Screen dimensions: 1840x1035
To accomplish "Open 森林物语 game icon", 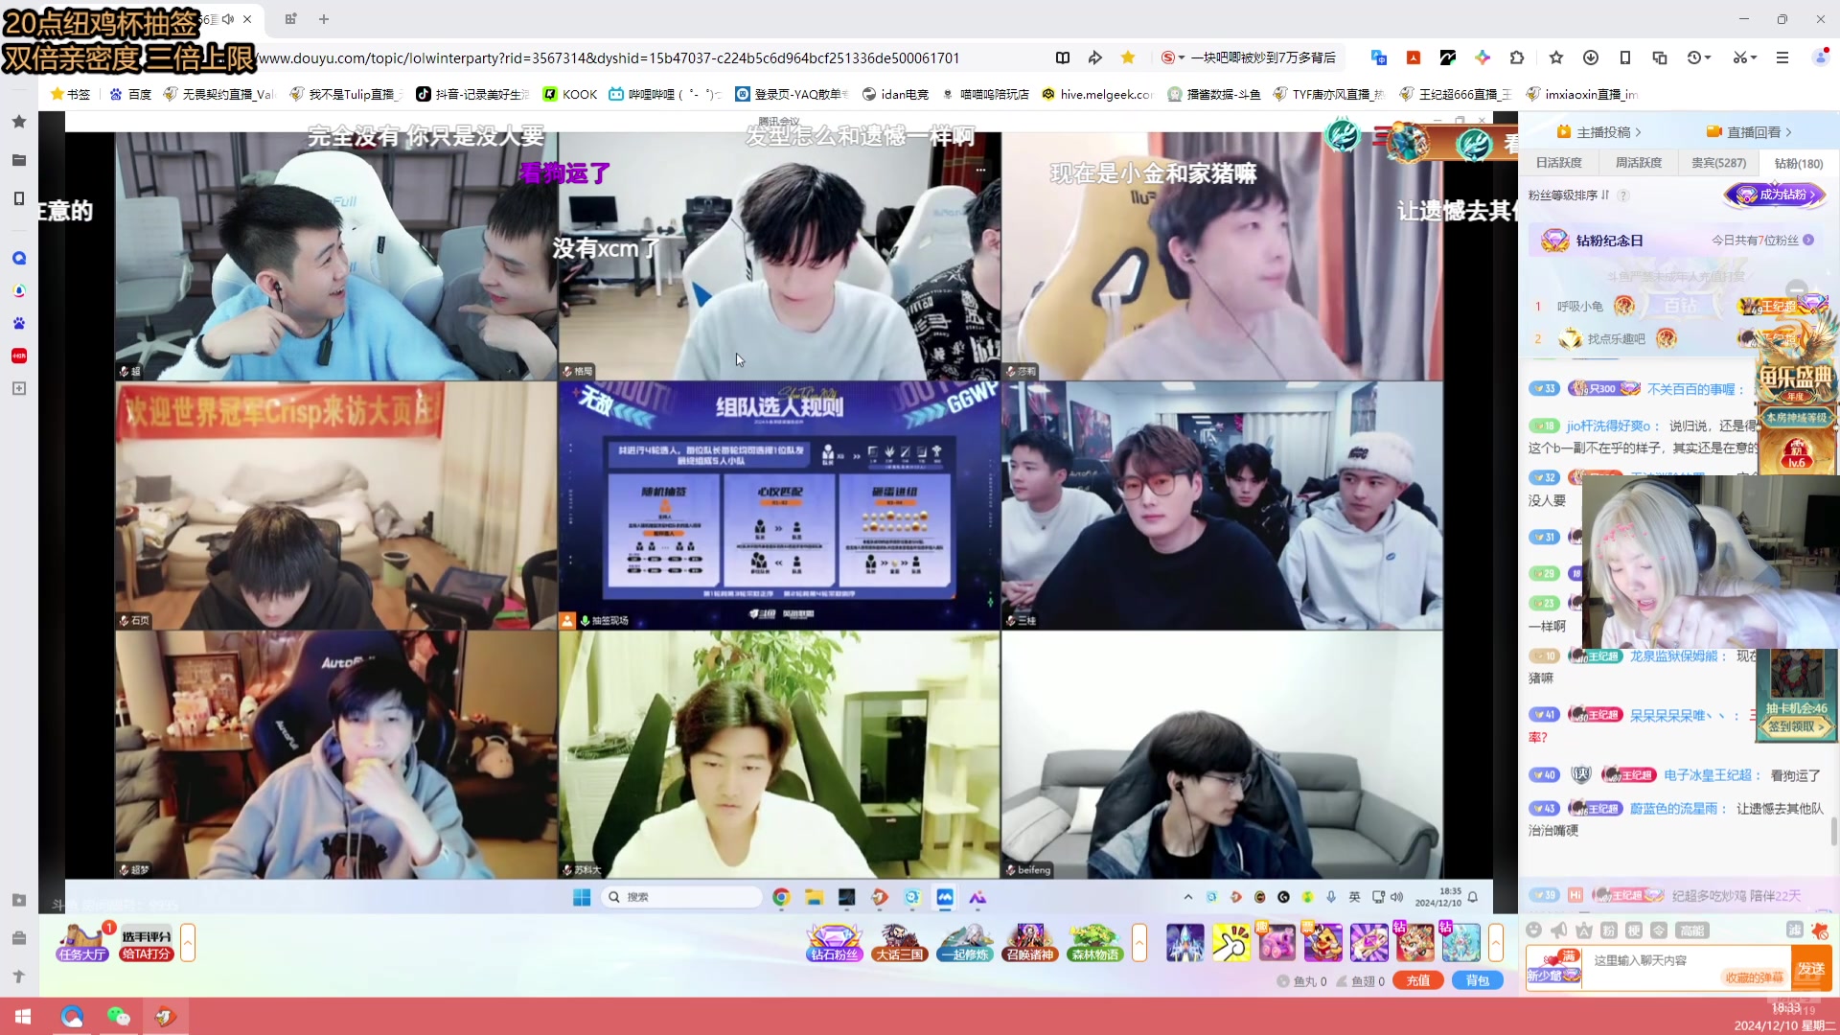I will [x=1094, y=943].
